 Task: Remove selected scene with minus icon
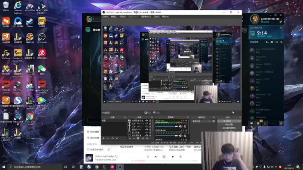point(108,138)
